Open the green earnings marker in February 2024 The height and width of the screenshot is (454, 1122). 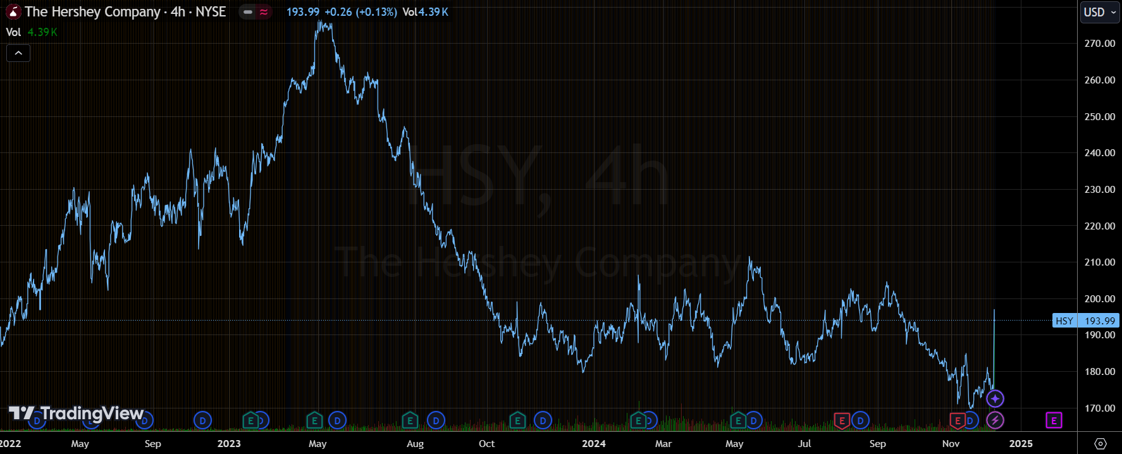pos(638,420)
